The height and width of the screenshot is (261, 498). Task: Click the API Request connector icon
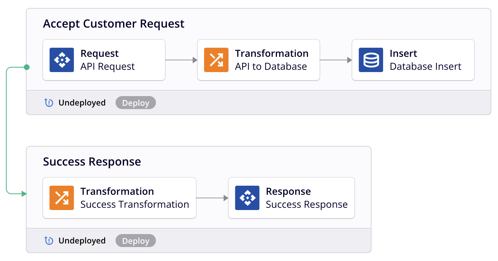[62, 60]
